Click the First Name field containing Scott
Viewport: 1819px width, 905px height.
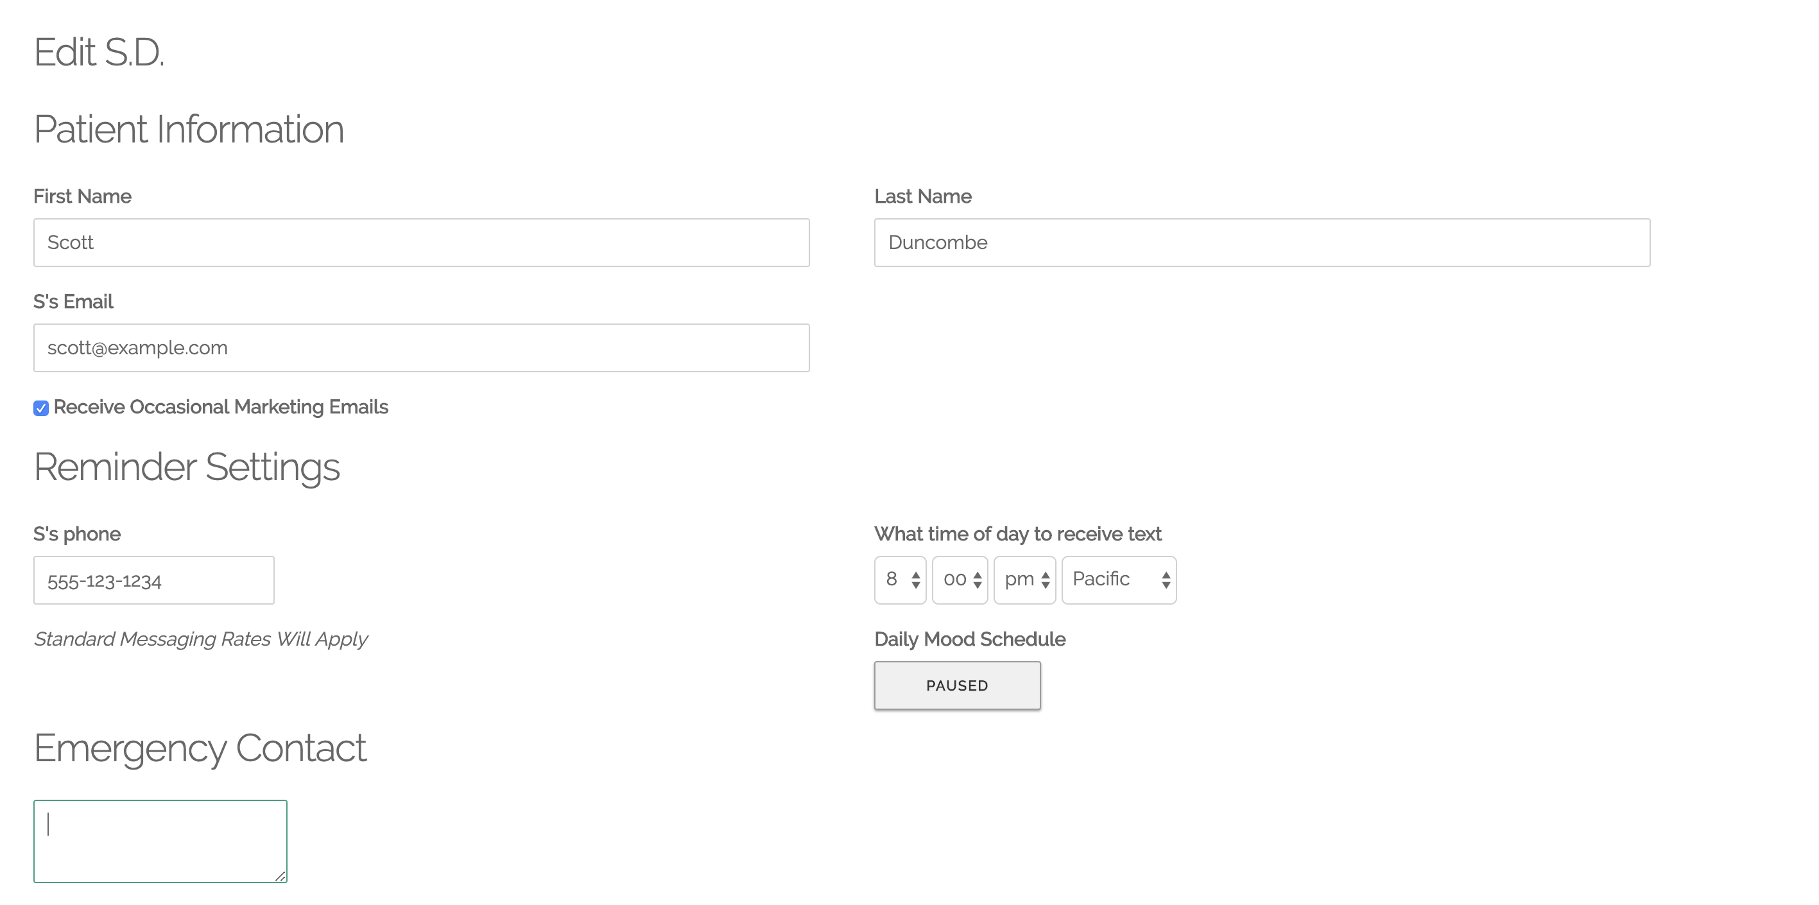(421, 242)
